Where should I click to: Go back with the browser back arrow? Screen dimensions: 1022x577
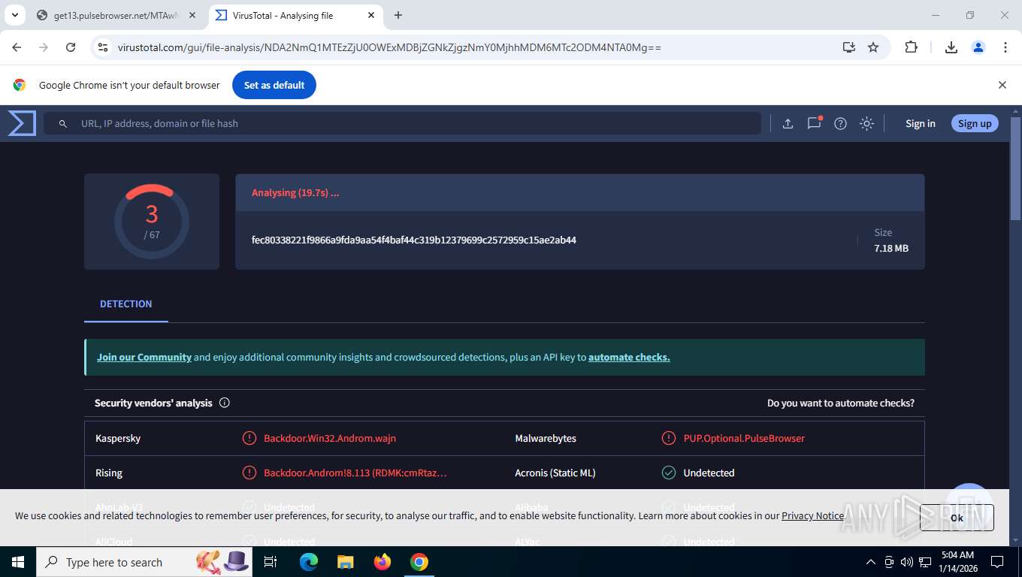[17, 47]
